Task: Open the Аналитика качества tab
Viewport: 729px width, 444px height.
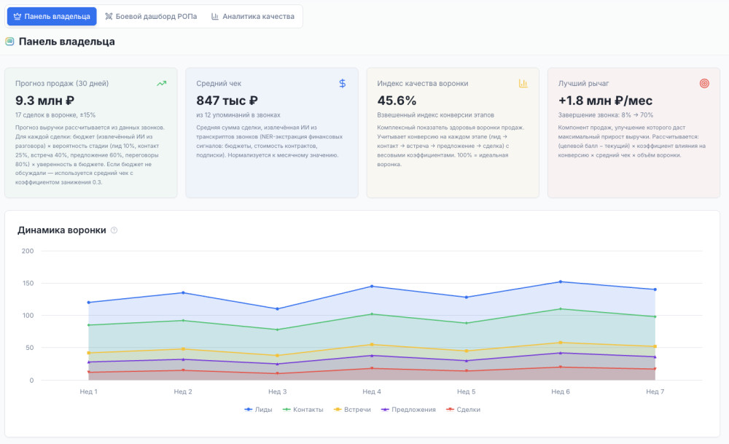Action: pos(252,16)
